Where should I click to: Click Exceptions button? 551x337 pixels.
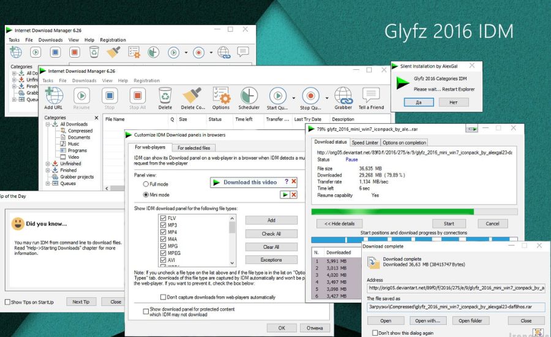pyautogui.click(x=271, y=260)
